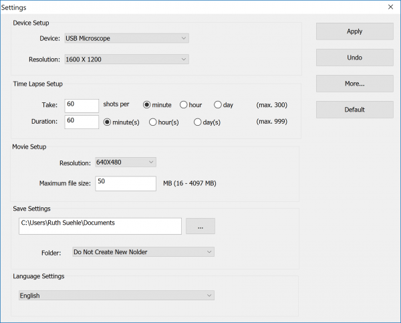This screenshot has width=401, height=323.
Task: Open the Device dropdown showing USB Microscope
Action: (x=127, y=38)
